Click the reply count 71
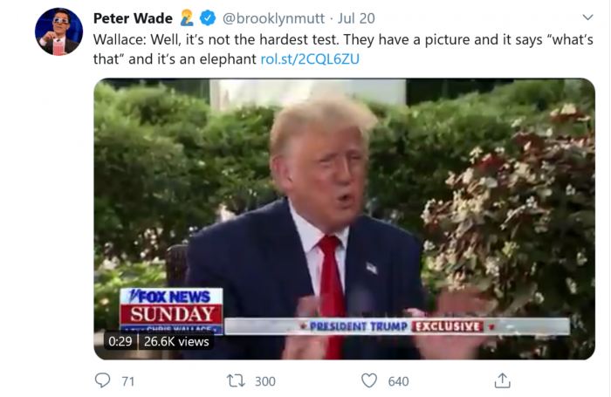Screen dimensions: 611x397 [x=128, y=380]
